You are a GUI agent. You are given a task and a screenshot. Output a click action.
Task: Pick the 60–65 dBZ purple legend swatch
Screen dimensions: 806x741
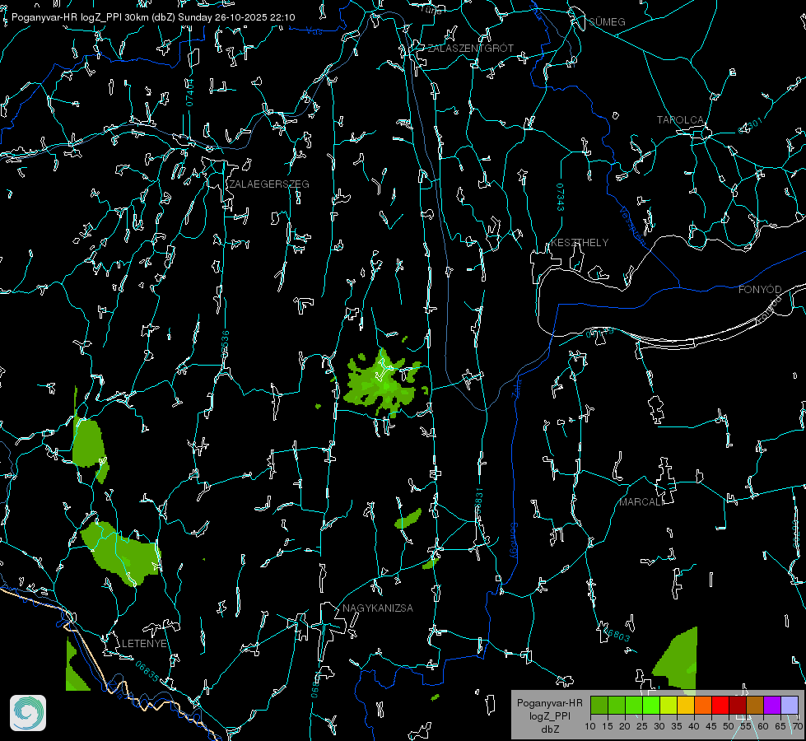[772, 705]
